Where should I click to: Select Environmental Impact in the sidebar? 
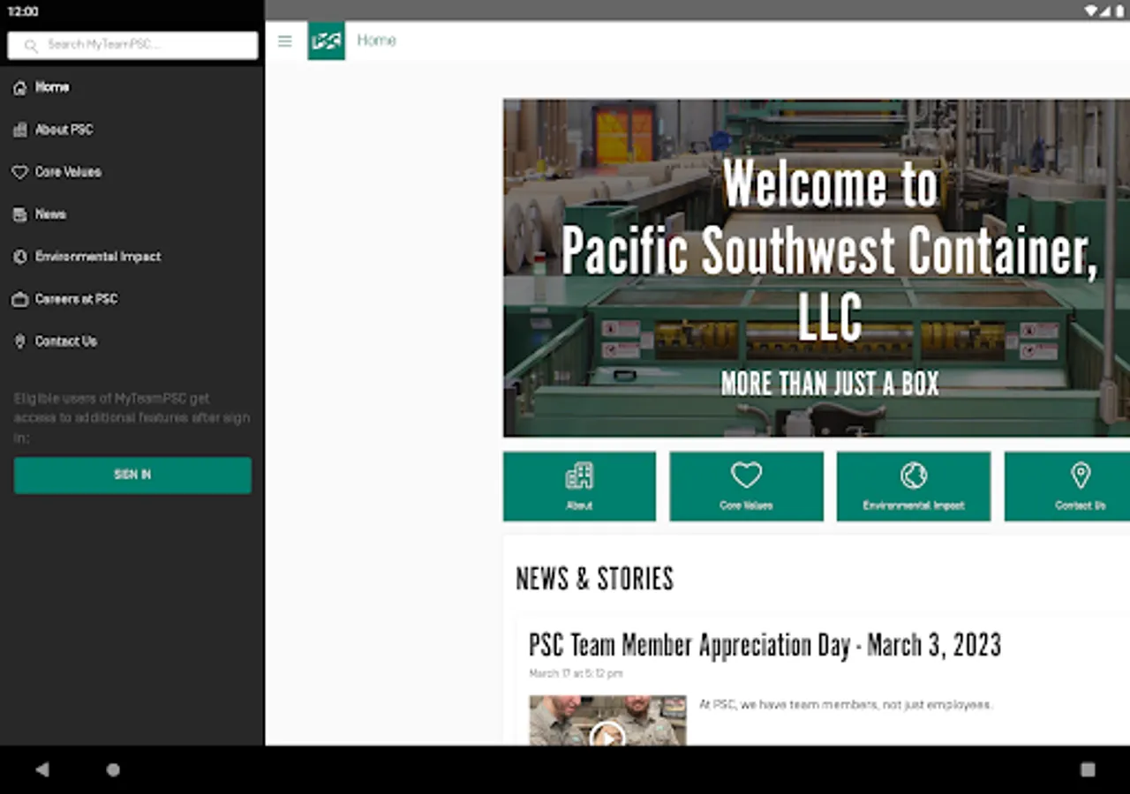pos(132,257)
